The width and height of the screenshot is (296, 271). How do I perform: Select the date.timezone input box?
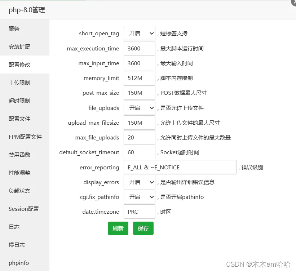pyautogui.click(x=140, y=212)
